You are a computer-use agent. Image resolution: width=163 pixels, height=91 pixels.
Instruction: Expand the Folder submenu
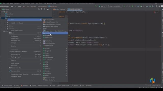pyautogui.click(x=55, y=53)
